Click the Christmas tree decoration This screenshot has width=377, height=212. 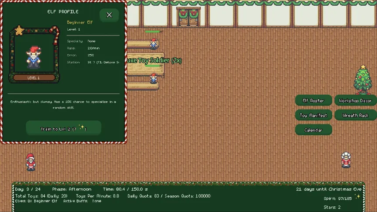(363, 80)
